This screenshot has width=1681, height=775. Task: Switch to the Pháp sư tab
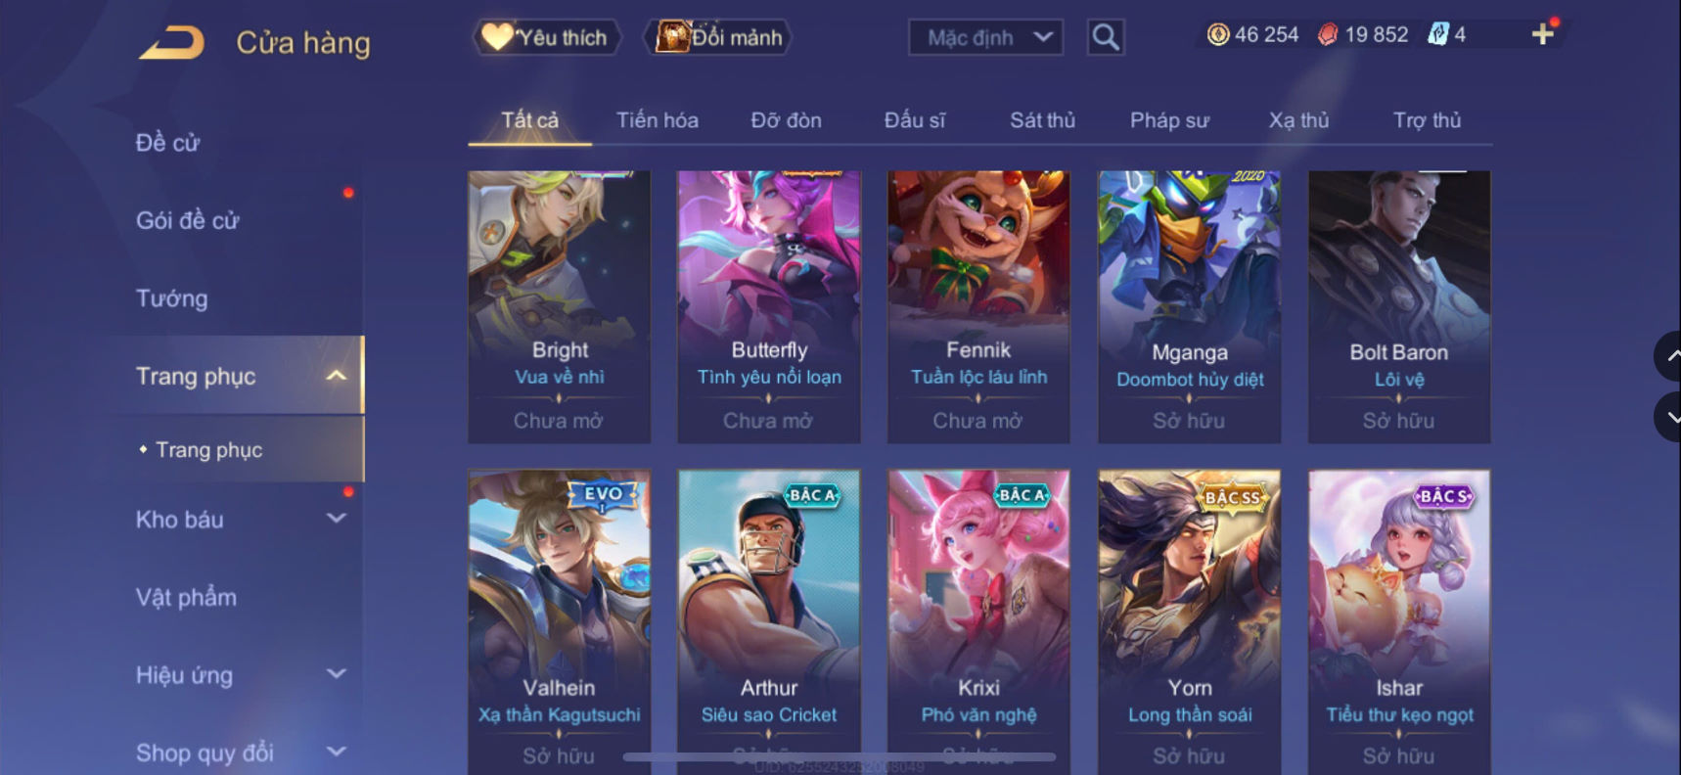click(x=1169, y=120)
